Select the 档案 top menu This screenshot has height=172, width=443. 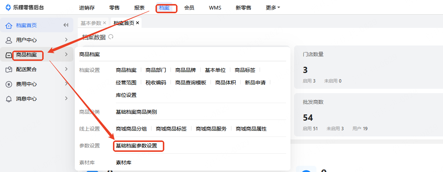tap(164, 8)
